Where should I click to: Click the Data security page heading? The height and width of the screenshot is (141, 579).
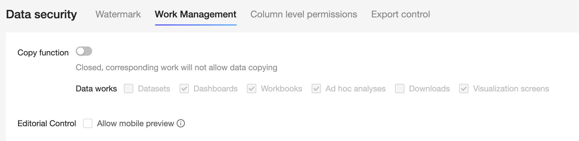pos(41,14)
